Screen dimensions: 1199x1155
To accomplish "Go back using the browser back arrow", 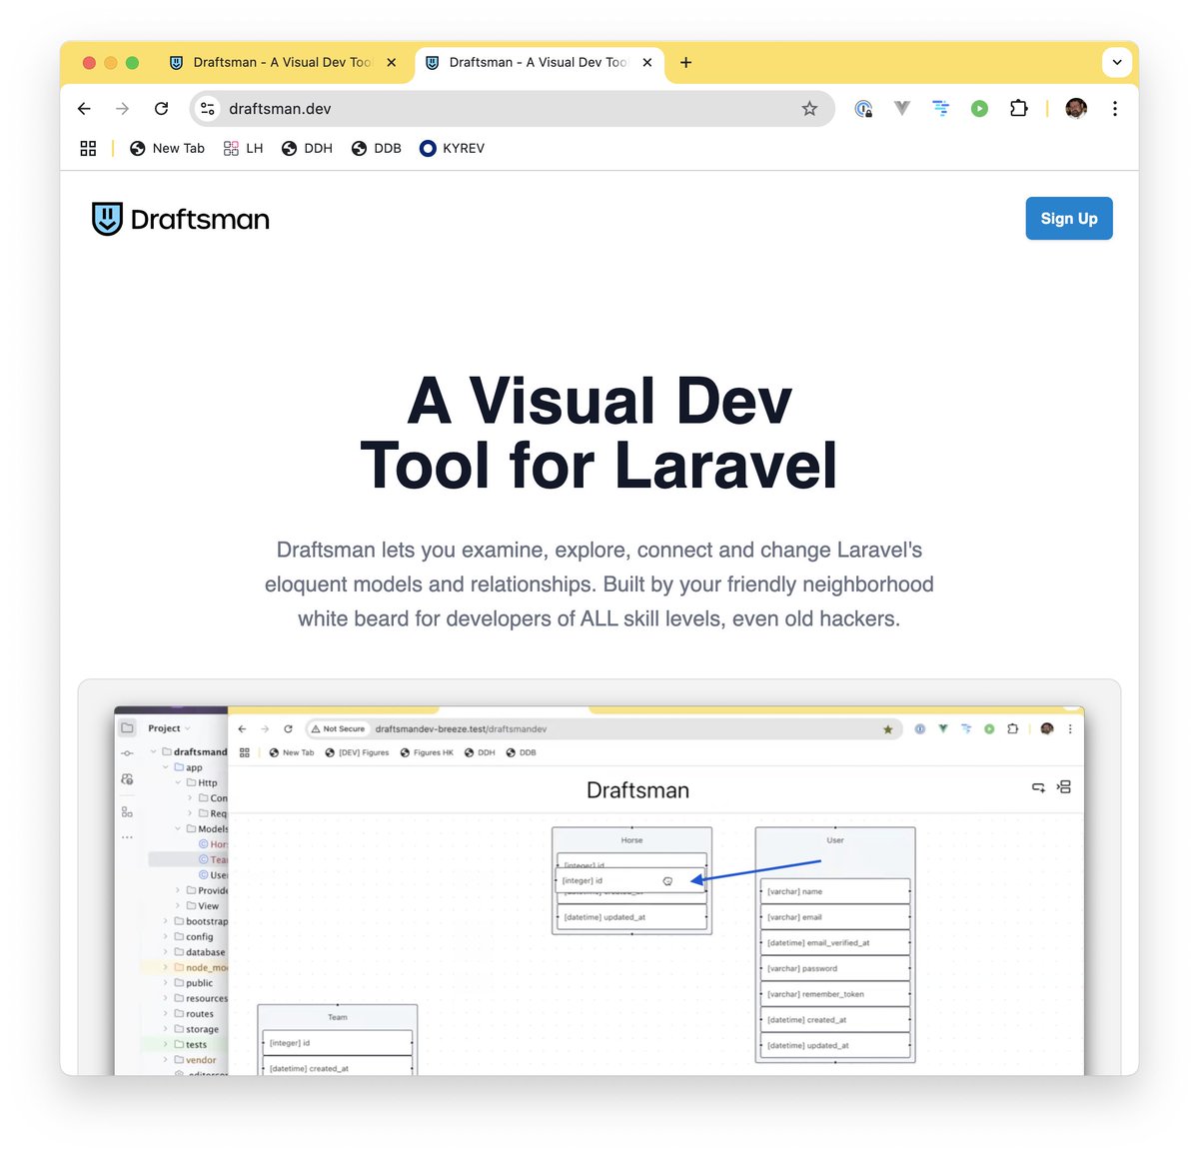I will (x=84, y=109).
